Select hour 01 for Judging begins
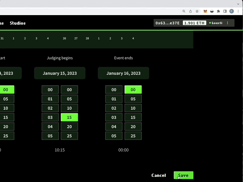The height and width of the screenshot is (182, 243). pyautogui.click(x=50, y=99)
